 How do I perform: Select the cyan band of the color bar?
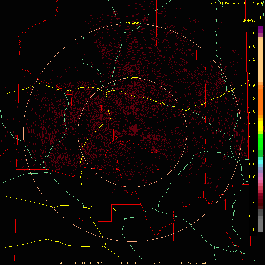pos(260,162)
